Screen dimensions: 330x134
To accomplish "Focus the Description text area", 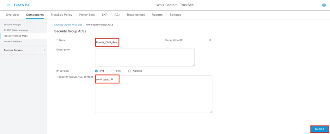I will coord(145,57).
